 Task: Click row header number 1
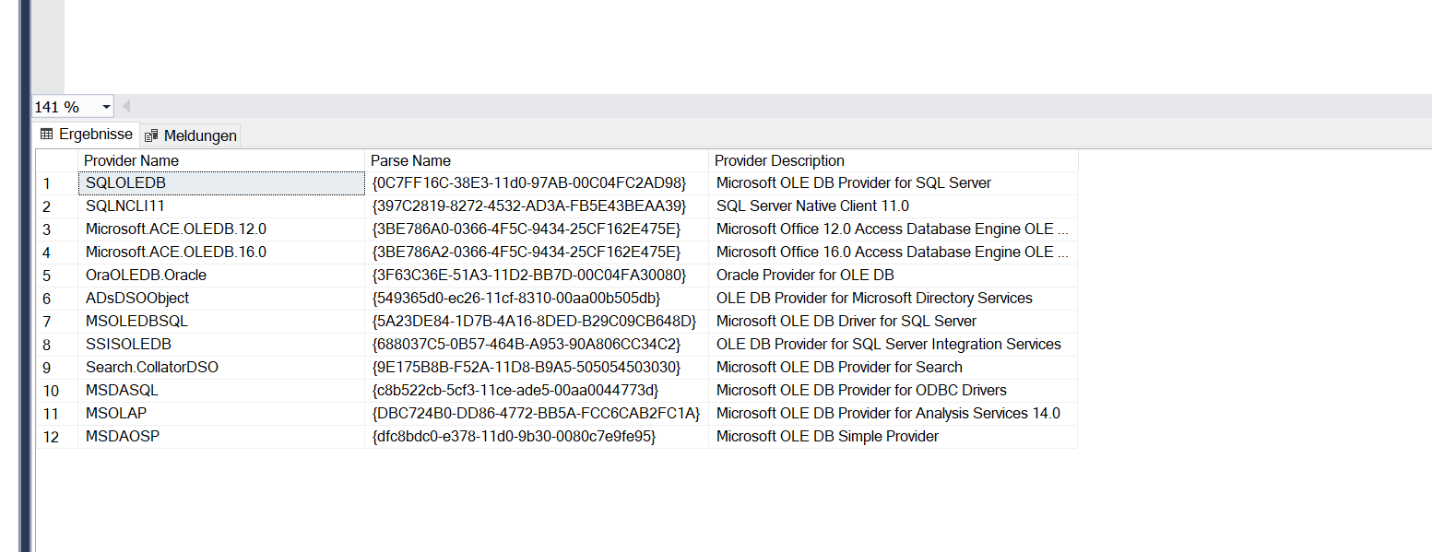[x=57, y=183]
